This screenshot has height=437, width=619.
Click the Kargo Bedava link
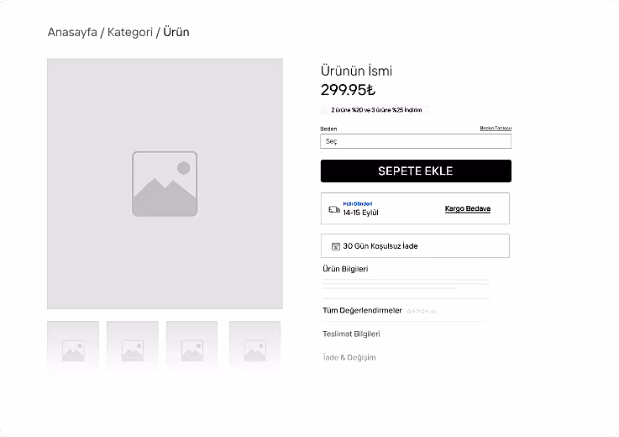coord(467,208)
